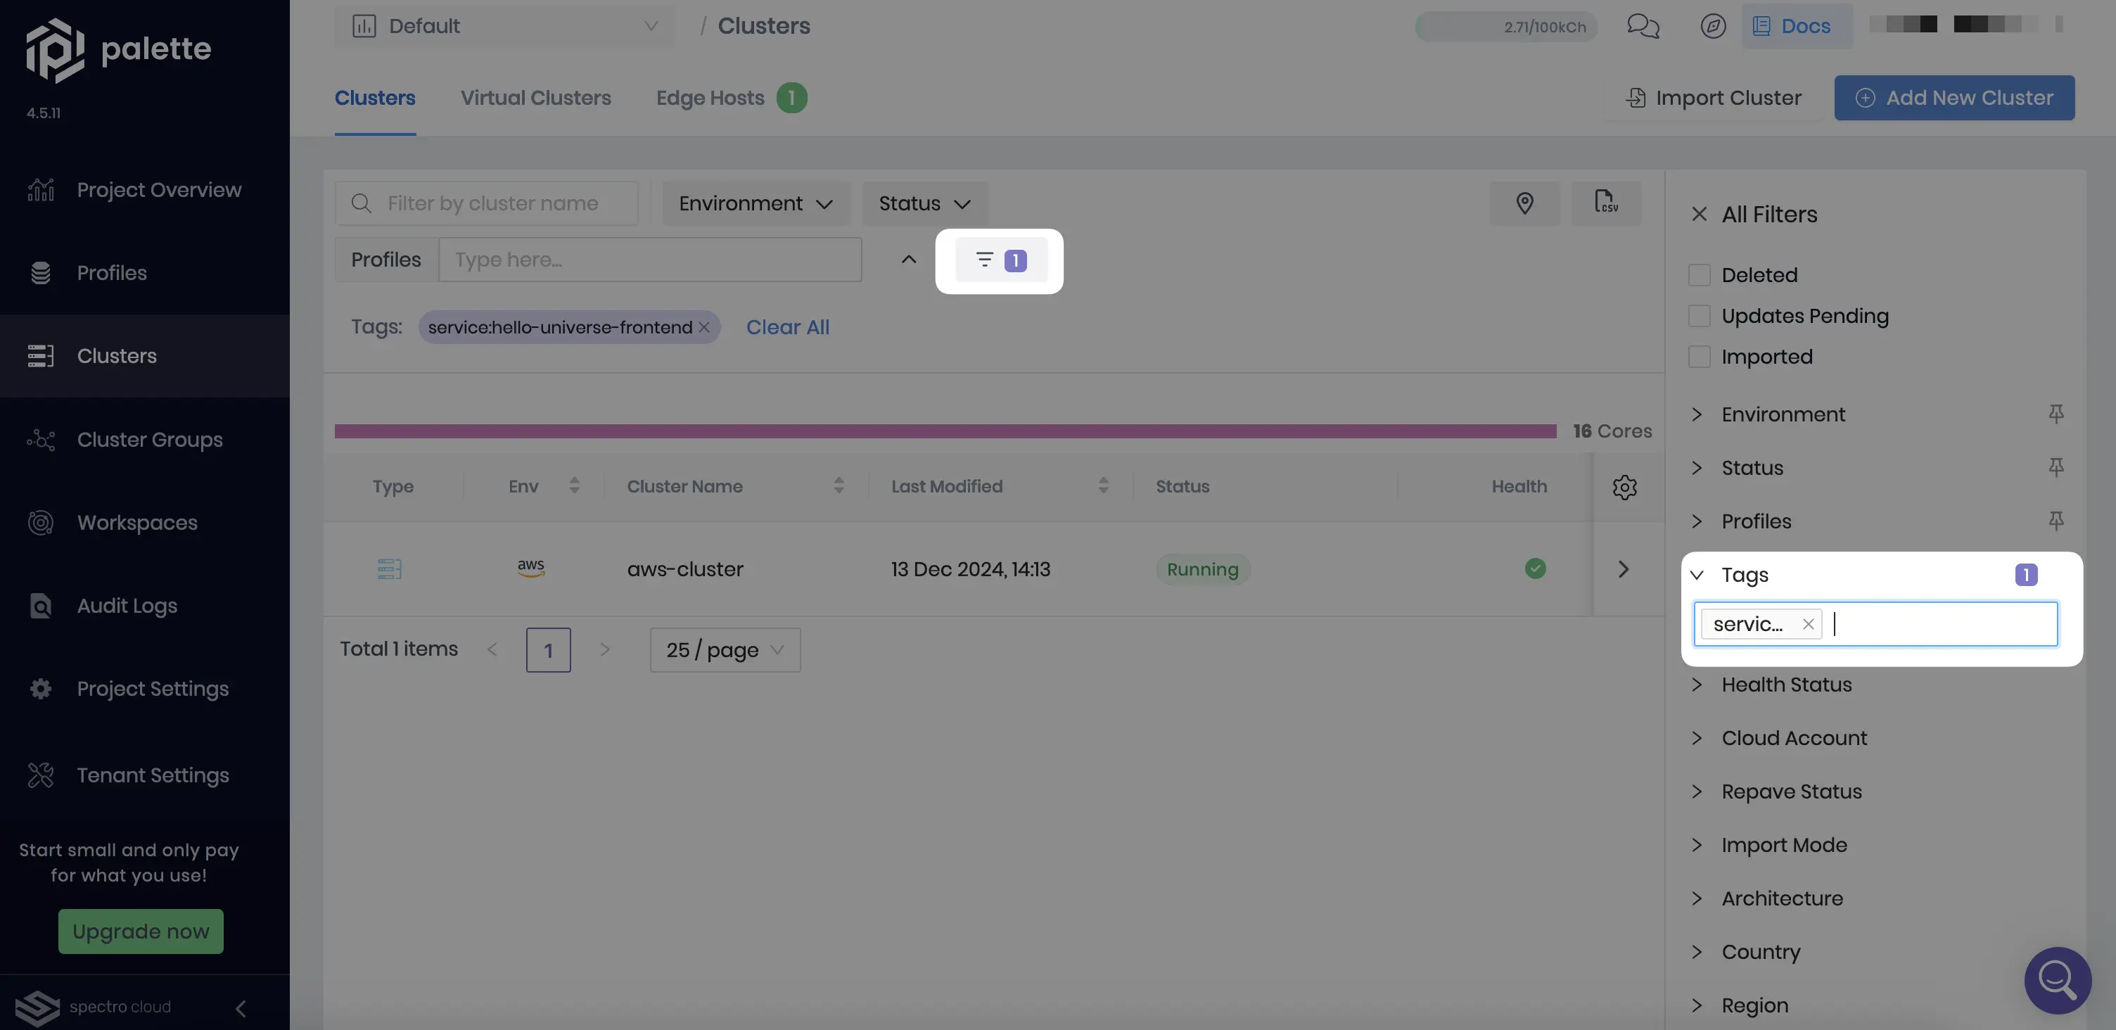This screenshot has height=1030, width=2116.
Task: Open the active filters indicator
Action: 999,259
